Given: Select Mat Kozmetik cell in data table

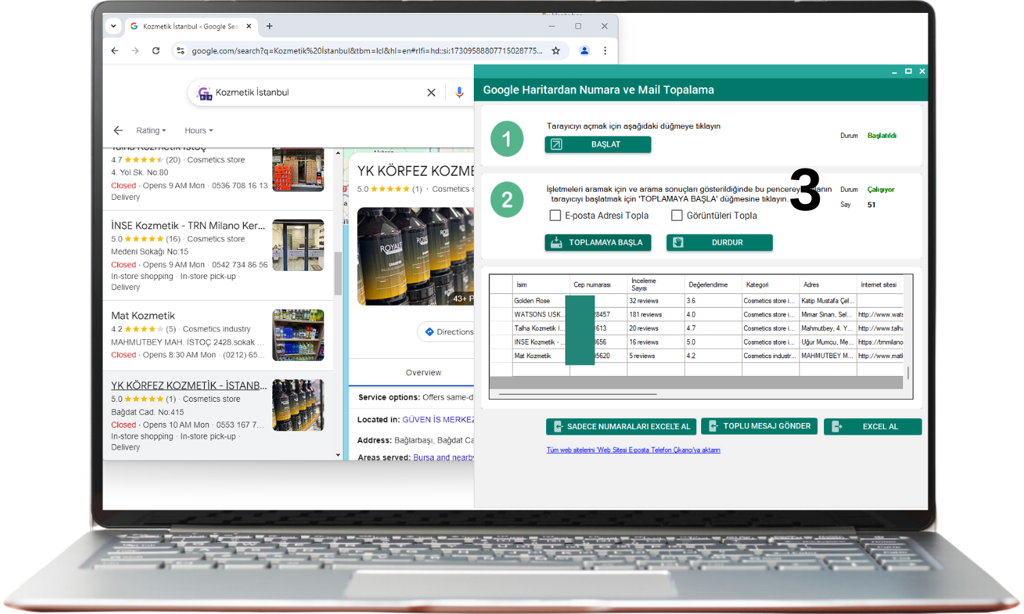Looking at the screenshot, I should [x=539, y=355].
